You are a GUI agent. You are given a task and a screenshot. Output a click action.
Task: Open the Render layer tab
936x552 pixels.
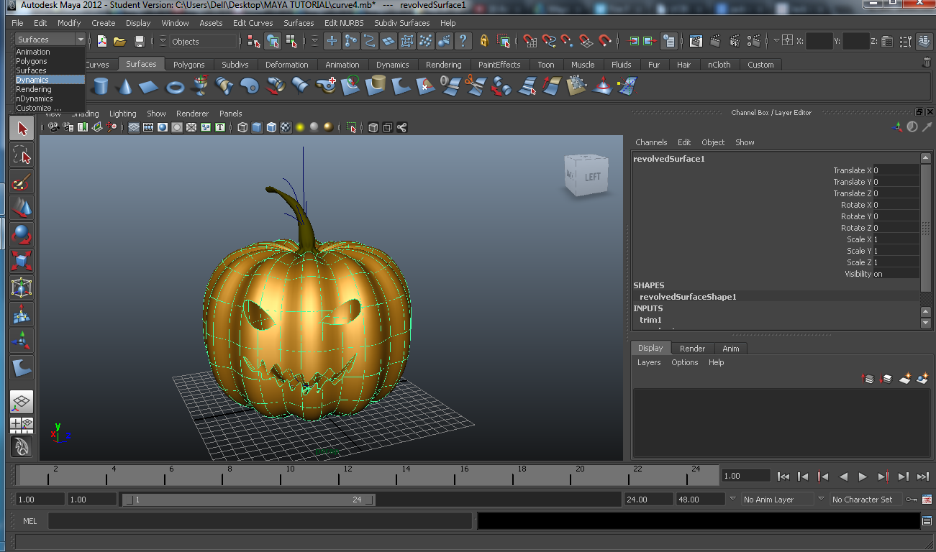click(x=692, y=349)
